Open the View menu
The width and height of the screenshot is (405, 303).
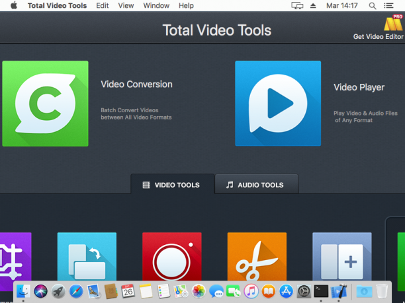126,5
